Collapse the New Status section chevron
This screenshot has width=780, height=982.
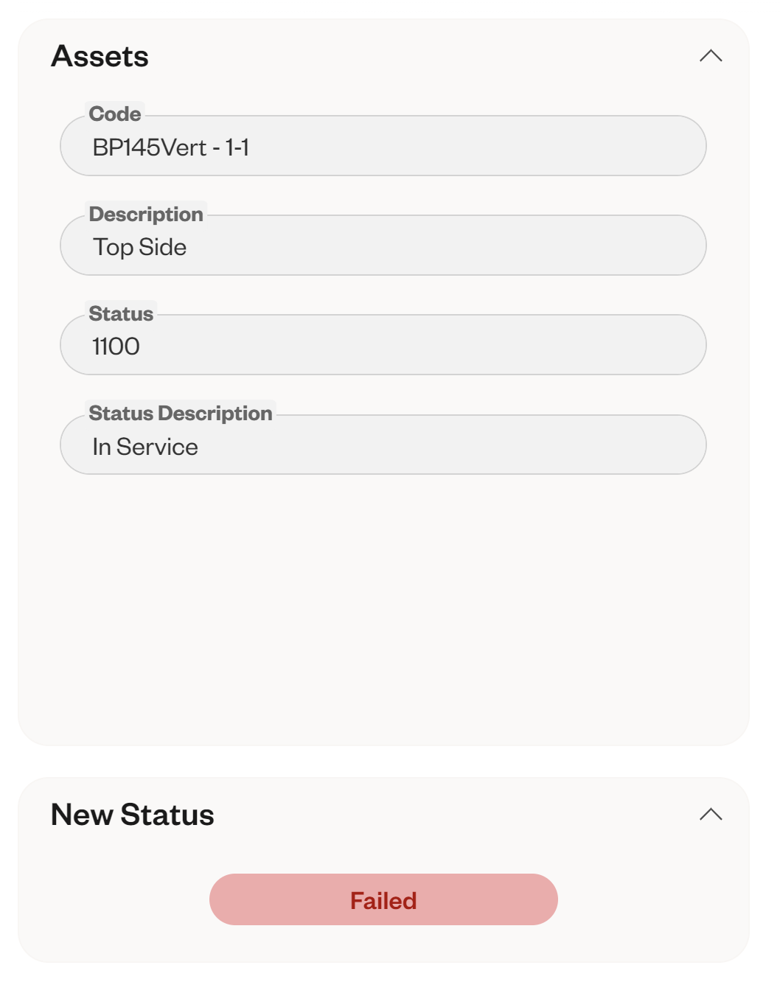tap(710, 815)
